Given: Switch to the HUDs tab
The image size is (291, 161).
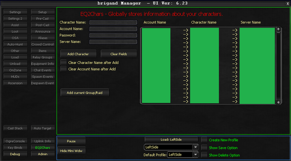Looking at the screenshot, I should pyautogui.click(x=15, y=77).
